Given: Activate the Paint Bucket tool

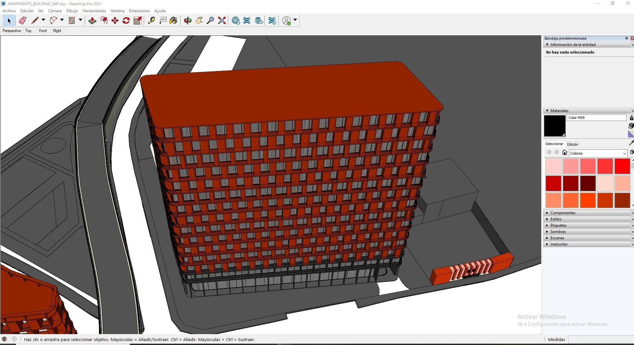Looking at the screenshot, I should pos(174,20).
